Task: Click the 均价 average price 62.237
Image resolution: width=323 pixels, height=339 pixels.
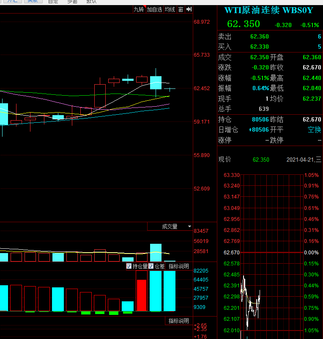Action: pyautogui.click(x=312, y=99)
